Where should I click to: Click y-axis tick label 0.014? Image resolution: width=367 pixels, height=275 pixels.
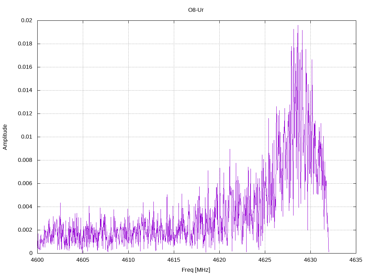pos(25,90)
